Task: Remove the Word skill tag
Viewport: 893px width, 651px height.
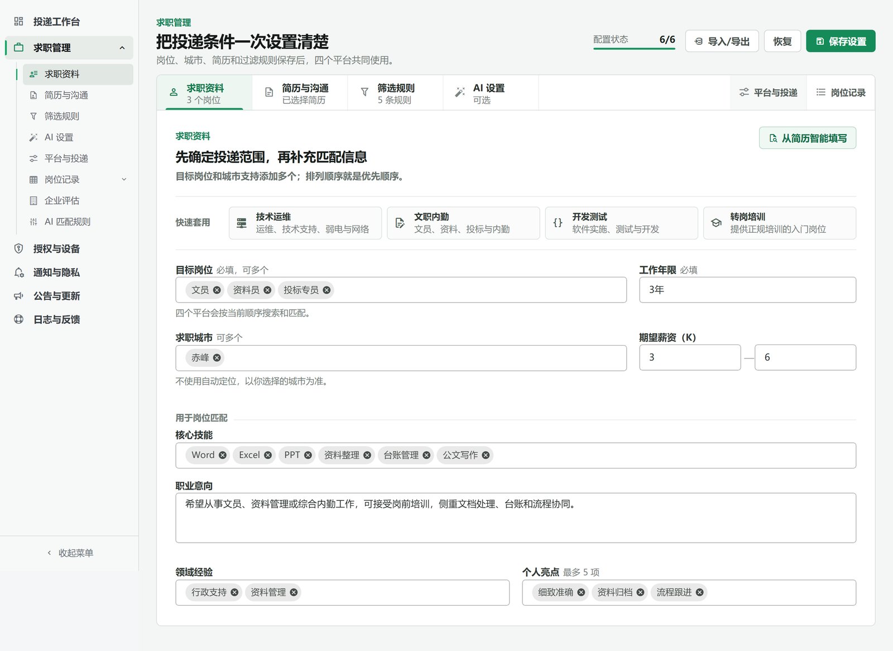Action: point(223,455)
